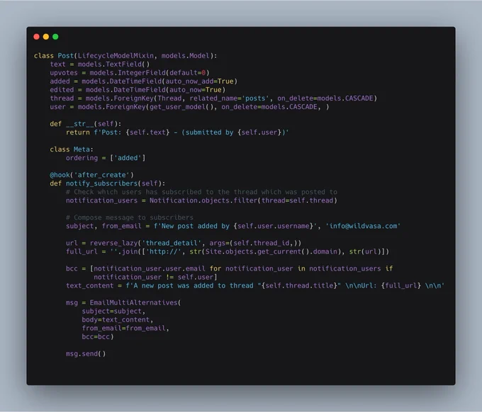
Task: Click the 'added = models.DateTimeField(auto_now_add=True)' line
Action: [x=144, y=81]
